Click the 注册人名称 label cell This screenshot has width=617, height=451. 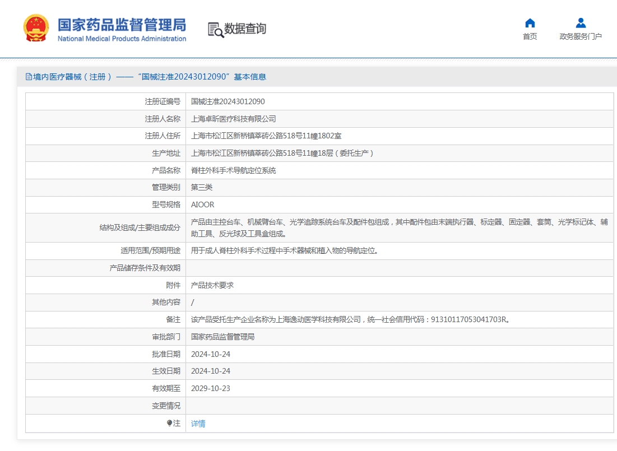tap(105, 119)
